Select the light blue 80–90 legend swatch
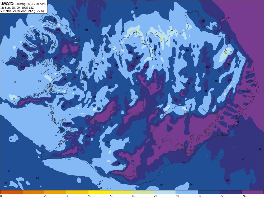 [187, 192]
